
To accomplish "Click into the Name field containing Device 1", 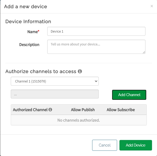I will click(x=96, y=31).
